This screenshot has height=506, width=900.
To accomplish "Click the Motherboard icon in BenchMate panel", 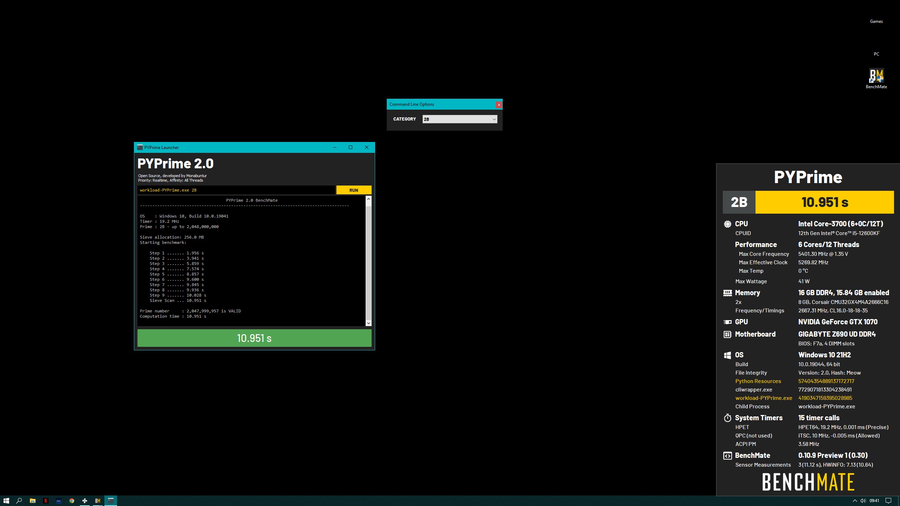I will point(727,334).
